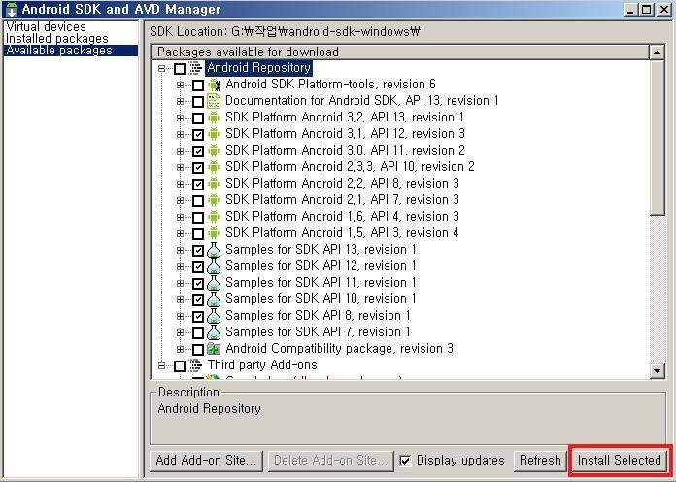
Task: Toggle the Display updates checkbox
Action: [405, 461]
